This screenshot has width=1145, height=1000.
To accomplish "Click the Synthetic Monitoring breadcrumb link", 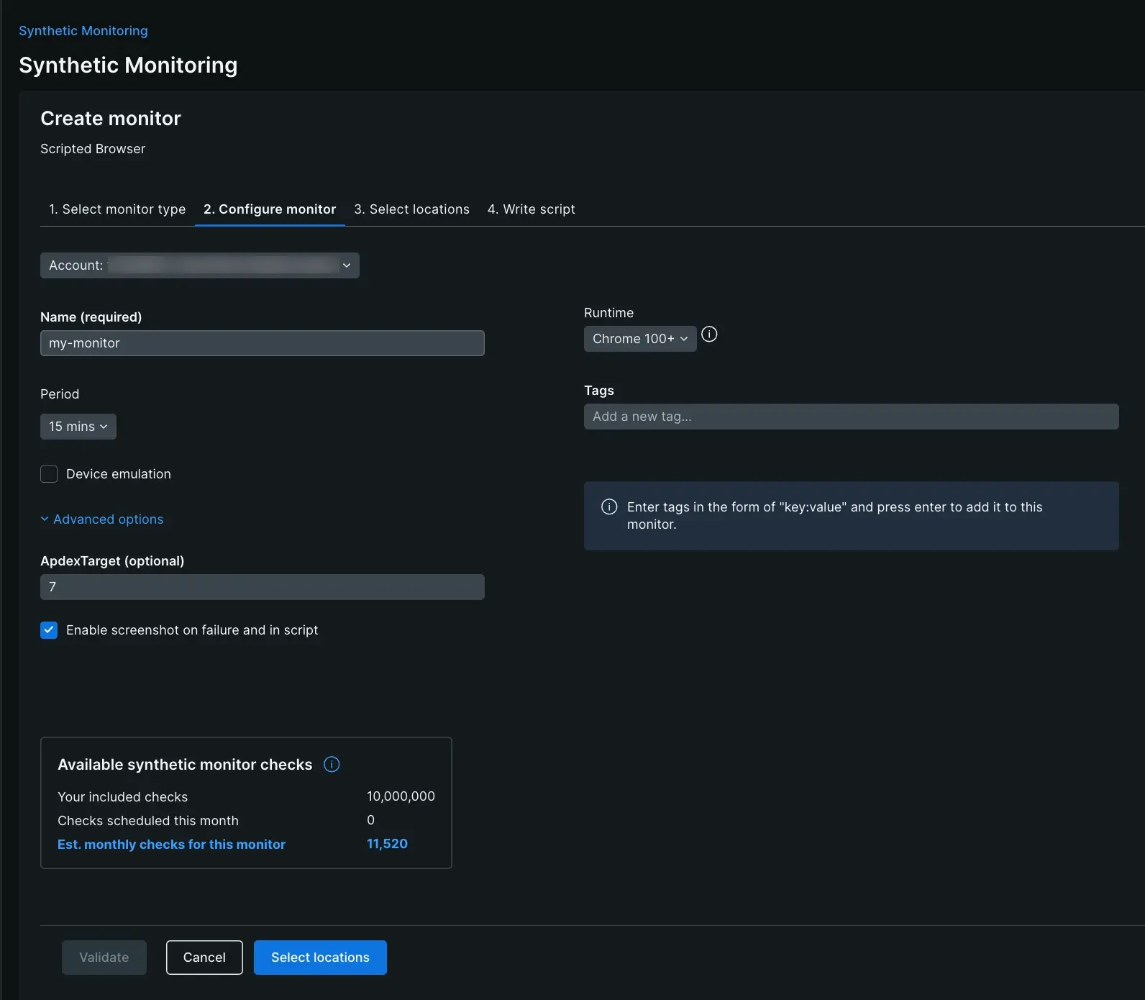I will click(x=83, y=31).
